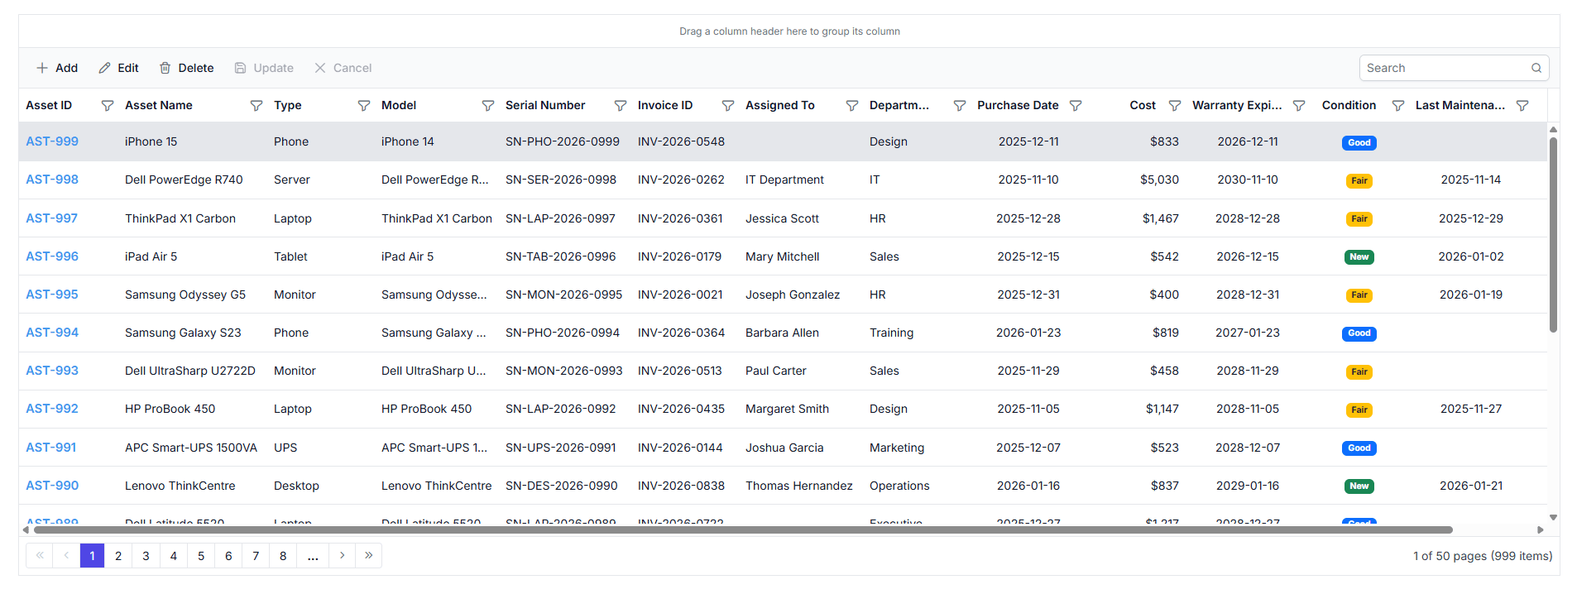Click the Add toolbar button

click(x=57, y=68)
